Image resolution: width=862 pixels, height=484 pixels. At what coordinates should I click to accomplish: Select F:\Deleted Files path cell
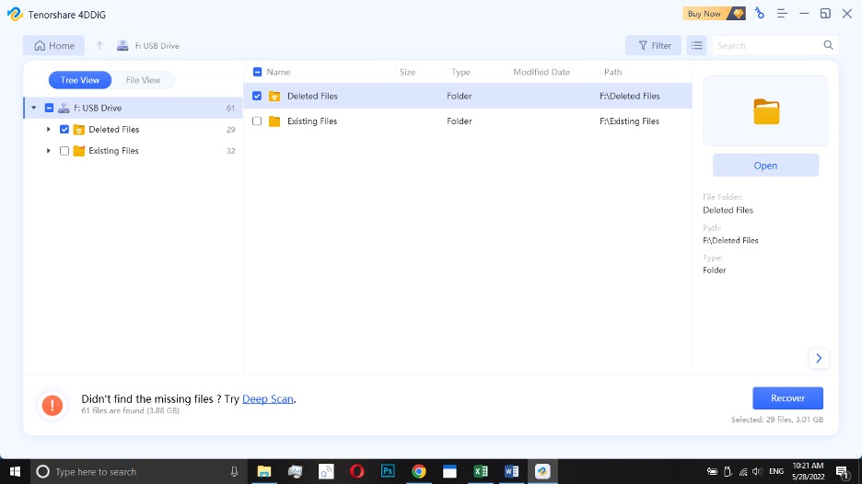coord(629,96)
